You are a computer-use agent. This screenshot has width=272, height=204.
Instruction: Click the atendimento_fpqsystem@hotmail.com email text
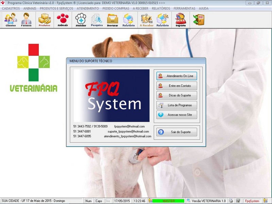click(128, 136)
